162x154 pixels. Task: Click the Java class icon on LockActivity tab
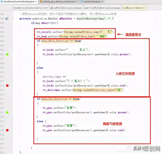click(82, 2)
